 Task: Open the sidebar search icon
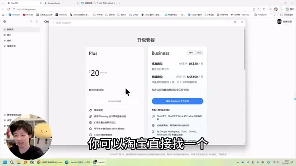tap(31, 22)
